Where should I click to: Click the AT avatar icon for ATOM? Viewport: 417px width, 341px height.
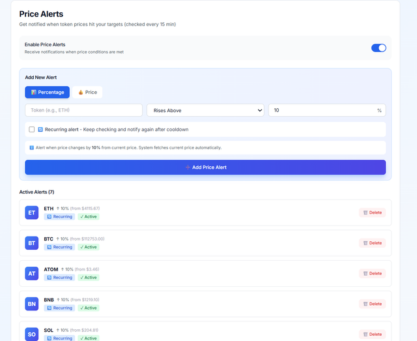tap(32, 273)
